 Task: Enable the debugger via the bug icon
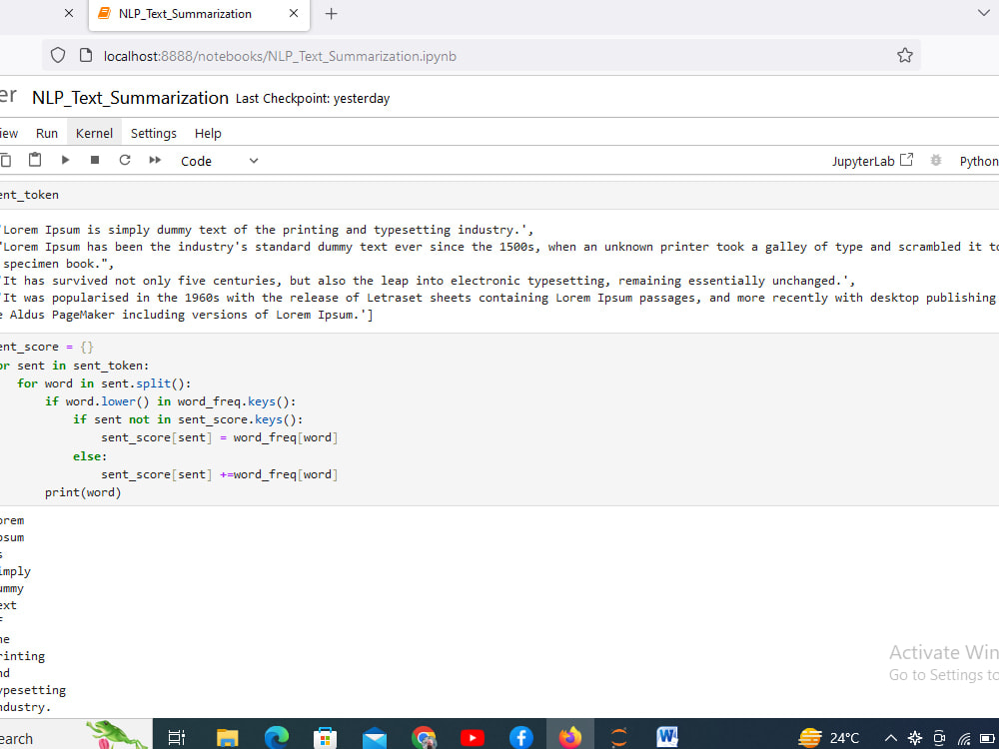click(x=935, y=160)
